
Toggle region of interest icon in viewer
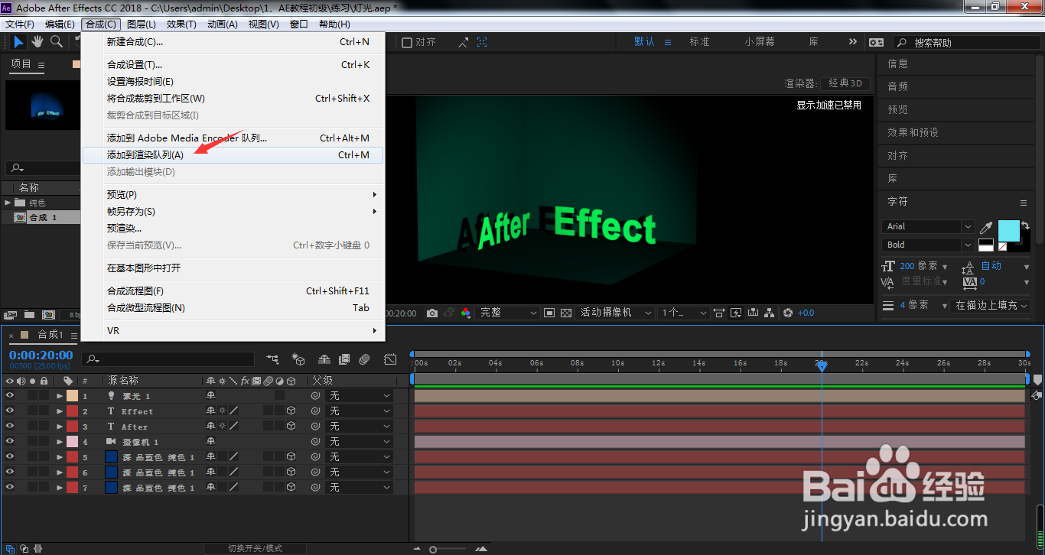tap(549, 313)
